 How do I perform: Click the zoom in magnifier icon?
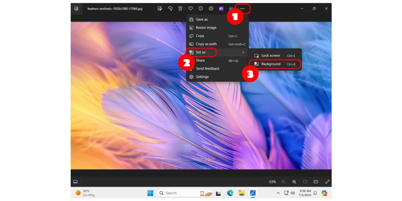(x=294, y=182)
